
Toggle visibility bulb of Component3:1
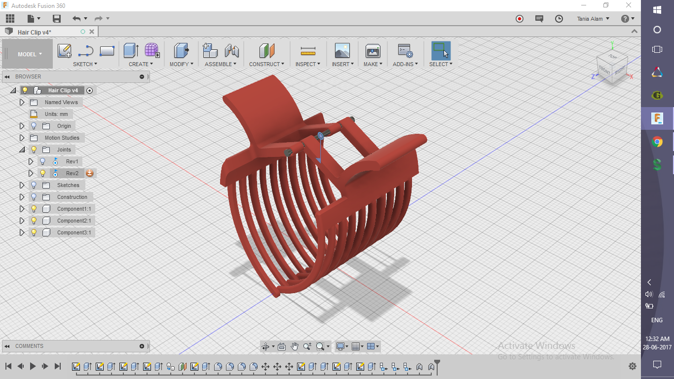[34, 232]
